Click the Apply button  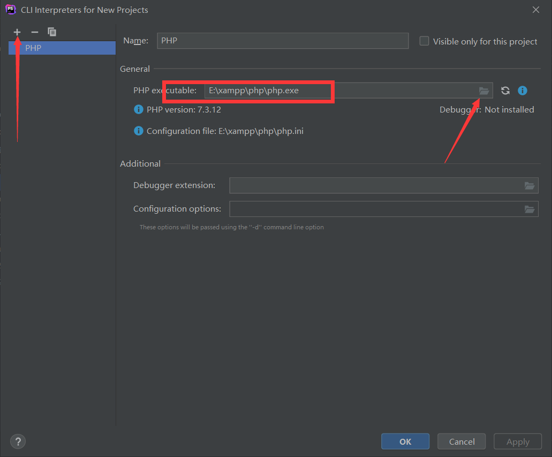518,441
